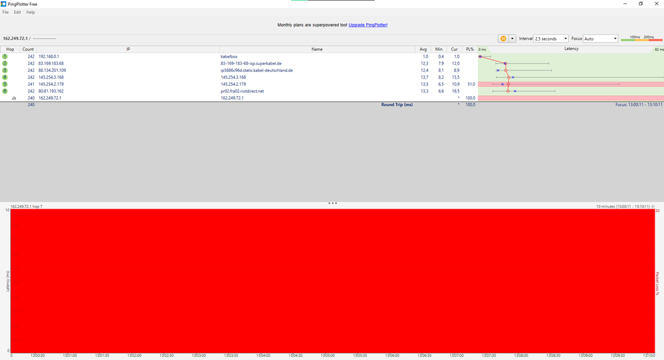This screenshot has height=360, width=664.
Task: Click the Focus: 13:00:11 - 13:10:11 text
Action: pos(639,104)
